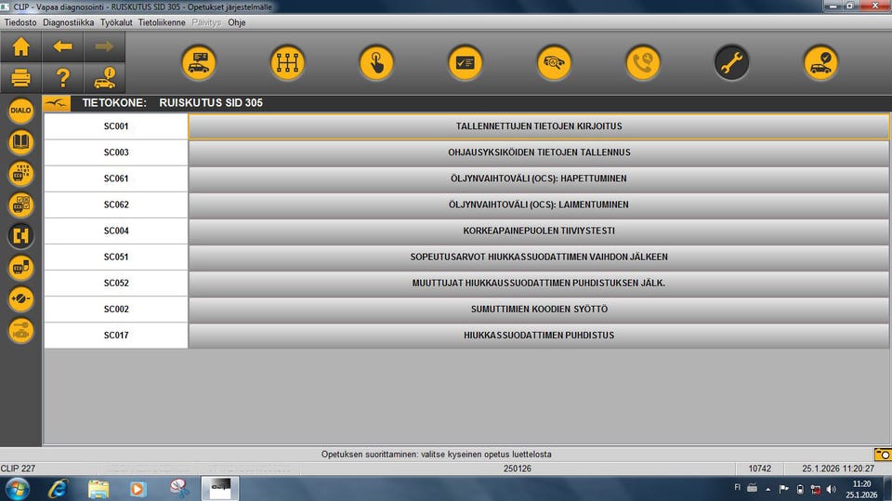Open the printer icon to print
The image size is (892, 501).
[21, 77]
